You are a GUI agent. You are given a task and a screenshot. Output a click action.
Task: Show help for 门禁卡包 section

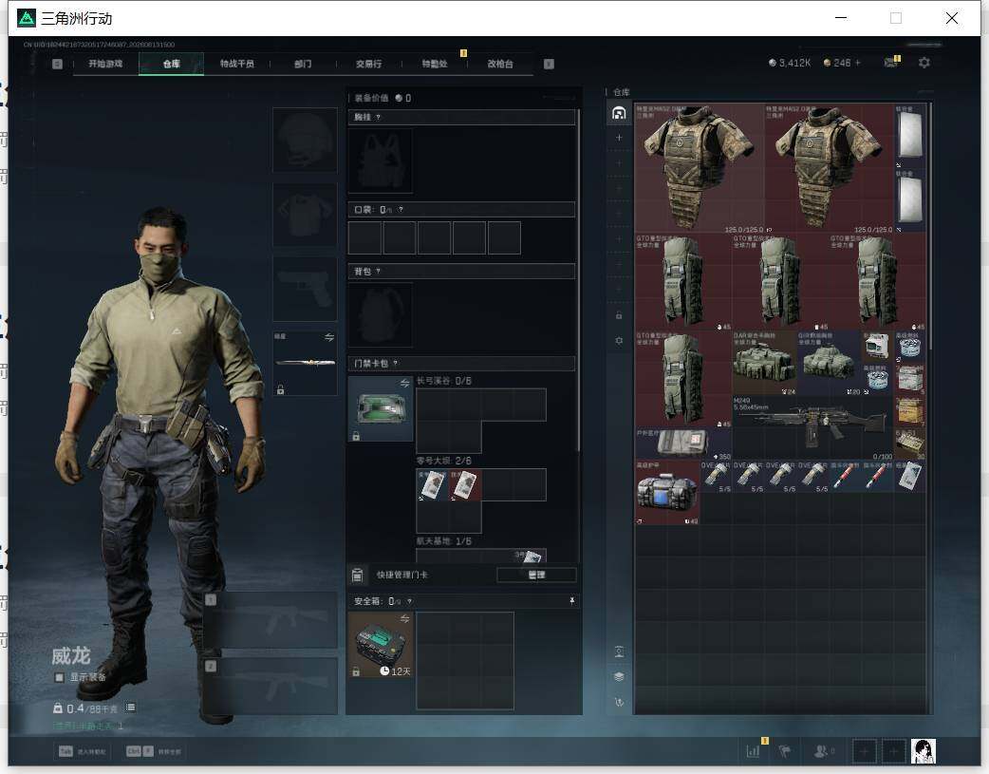(x=396, y=364)
